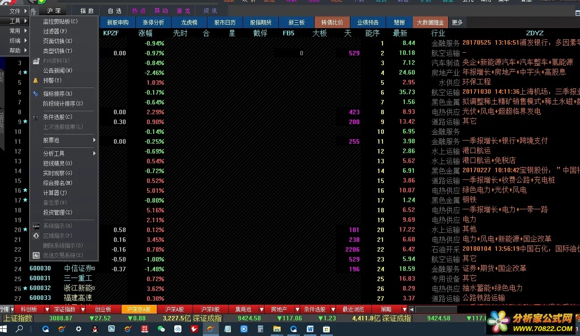Open the settings gear taskbar icon
Screen dimensions: 580x336
(79, 329)
